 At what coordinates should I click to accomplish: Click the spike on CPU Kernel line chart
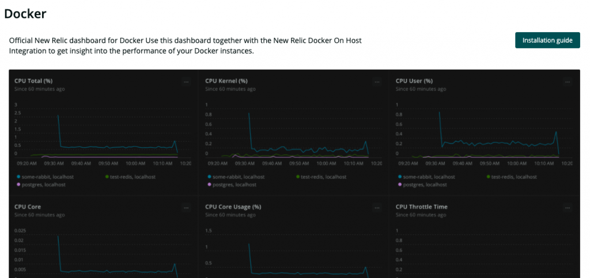pos(249,113)
